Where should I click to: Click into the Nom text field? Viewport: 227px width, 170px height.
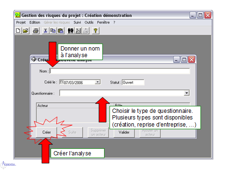click(120, 71)
